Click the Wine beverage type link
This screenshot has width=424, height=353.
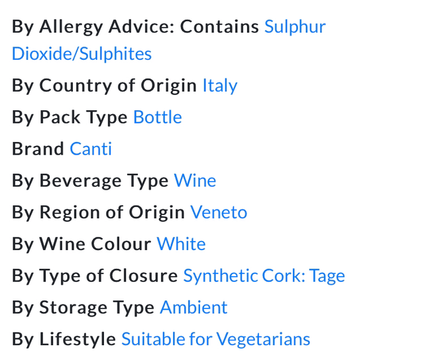coord(195,181)
